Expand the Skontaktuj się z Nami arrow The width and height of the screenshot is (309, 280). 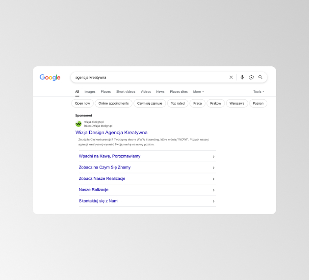[213, 201]
